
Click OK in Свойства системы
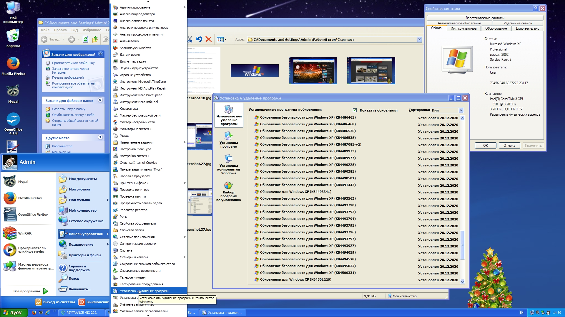[x=486, y=146]
